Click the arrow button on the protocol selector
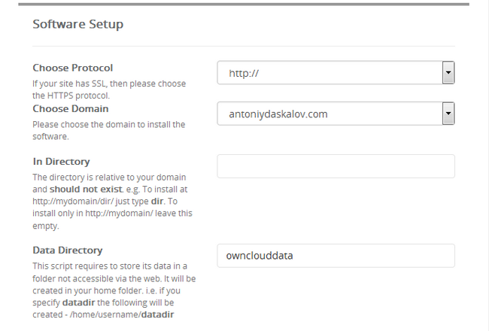The width and height of the screenshot is (489, 331). click(x=448, y=73)
